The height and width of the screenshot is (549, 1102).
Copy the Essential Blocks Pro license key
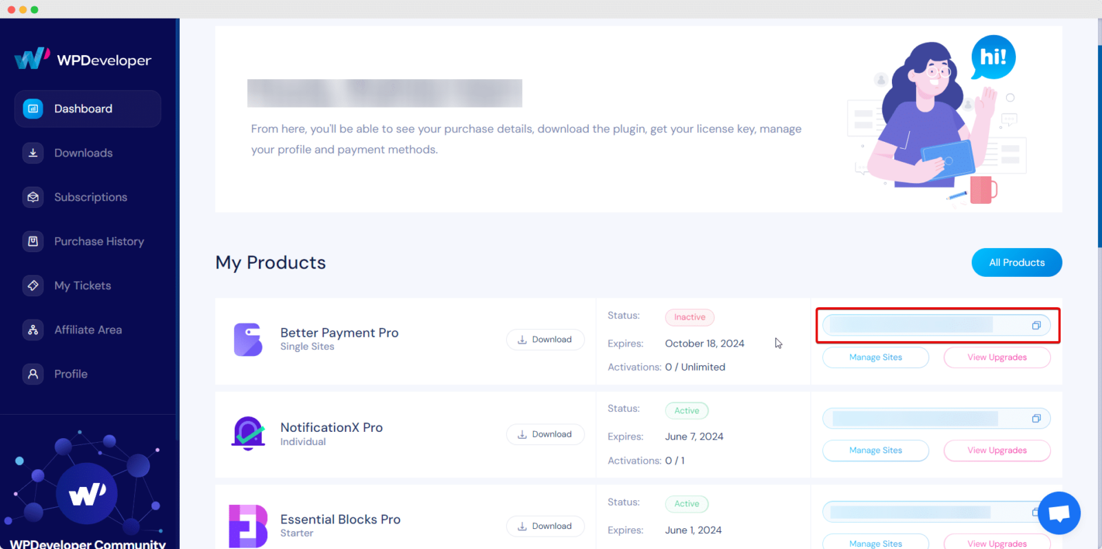pyautogui.click(x=1036, y=512)
